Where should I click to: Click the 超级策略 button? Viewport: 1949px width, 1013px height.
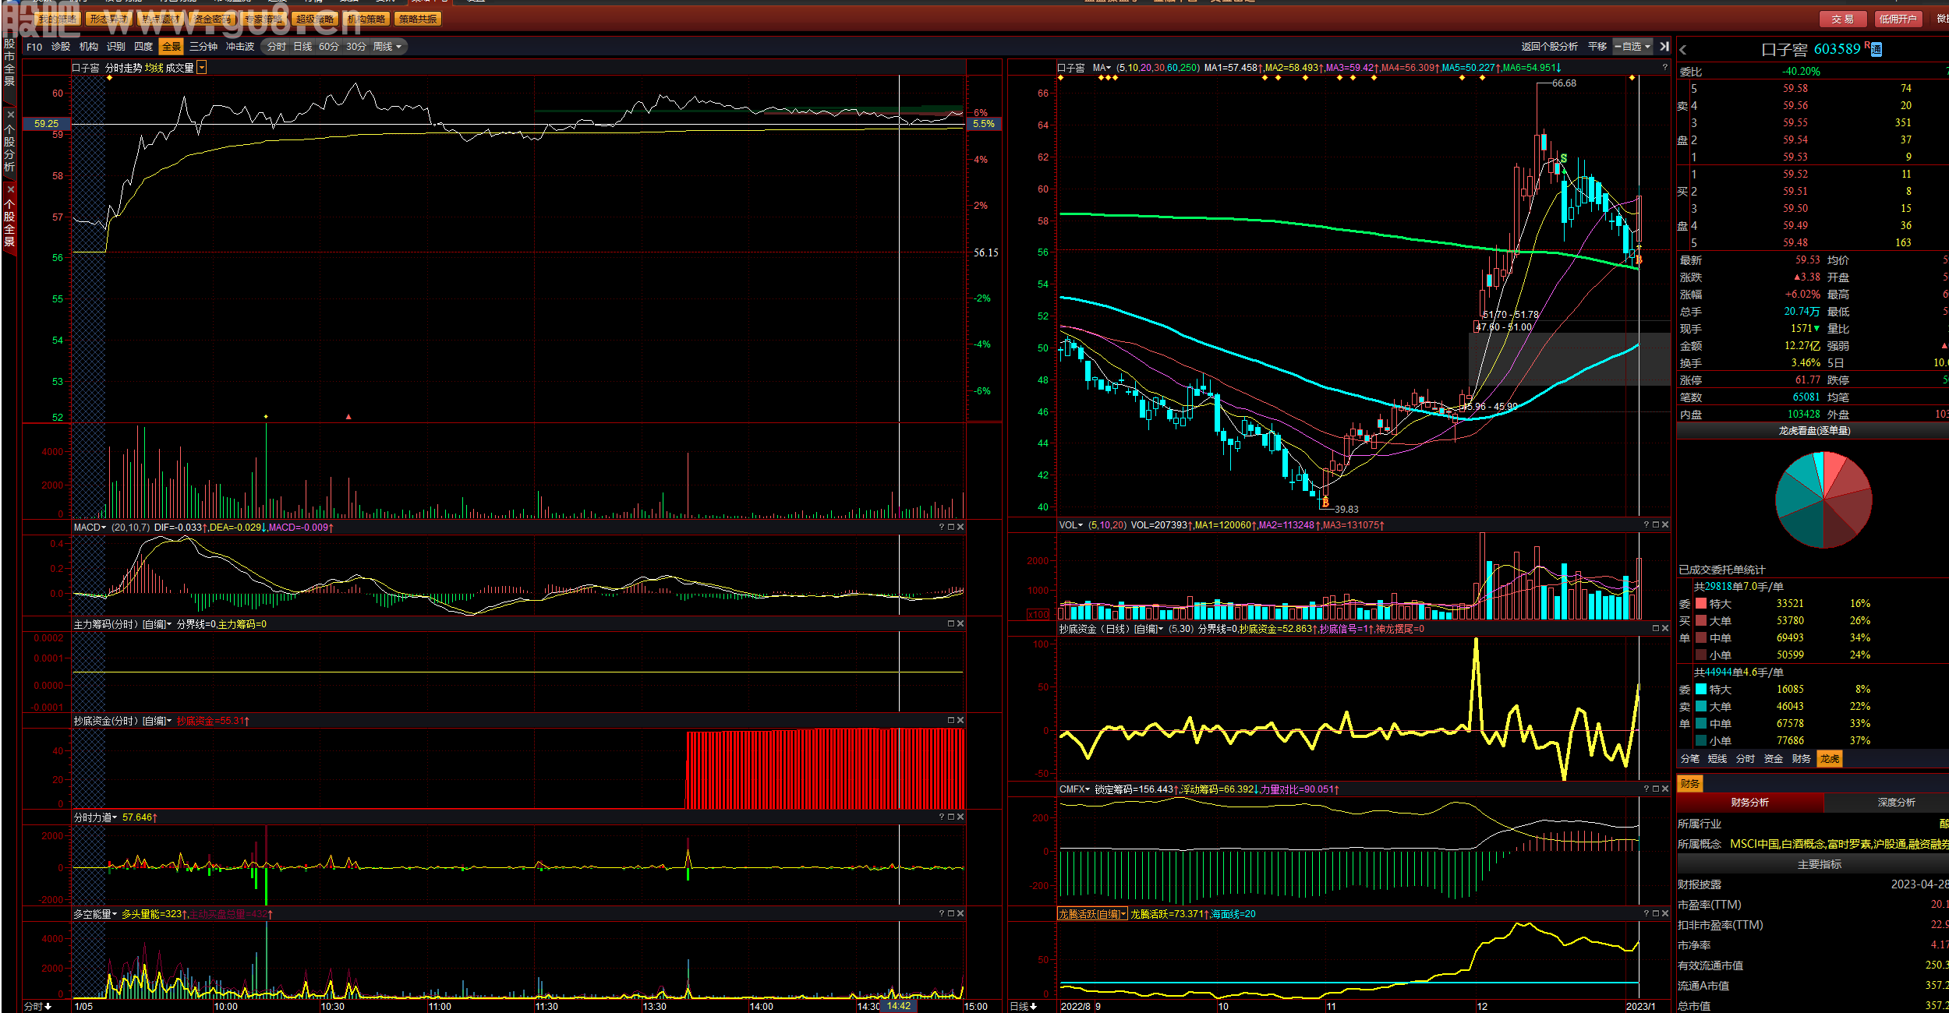click(x=315, y=19)
